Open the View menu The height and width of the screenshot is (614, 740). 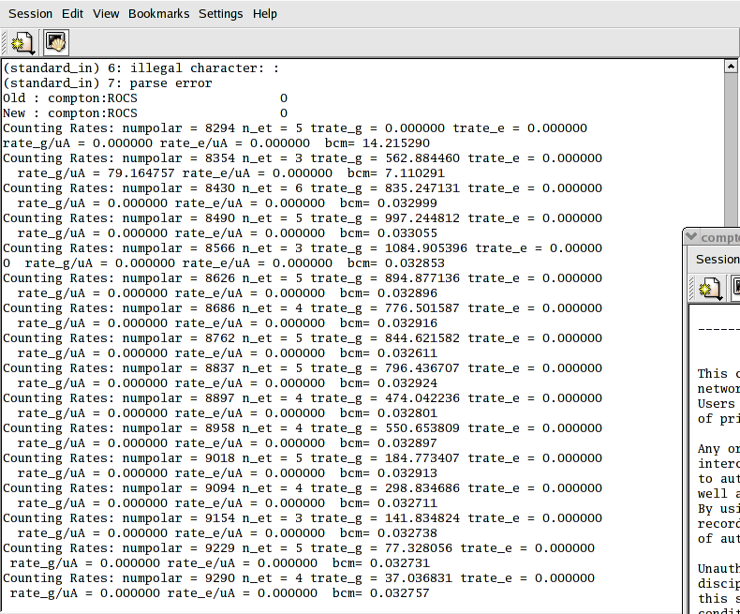click(106, 14)
